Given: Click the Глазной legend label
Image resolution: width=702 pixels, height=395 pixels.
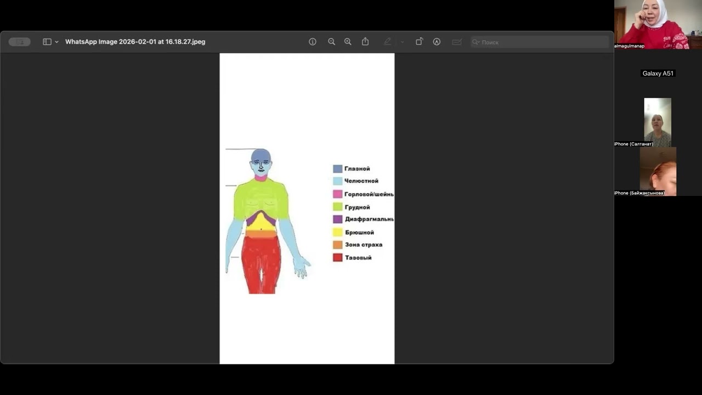Looking at the screenshot, I should pos(357,169).
